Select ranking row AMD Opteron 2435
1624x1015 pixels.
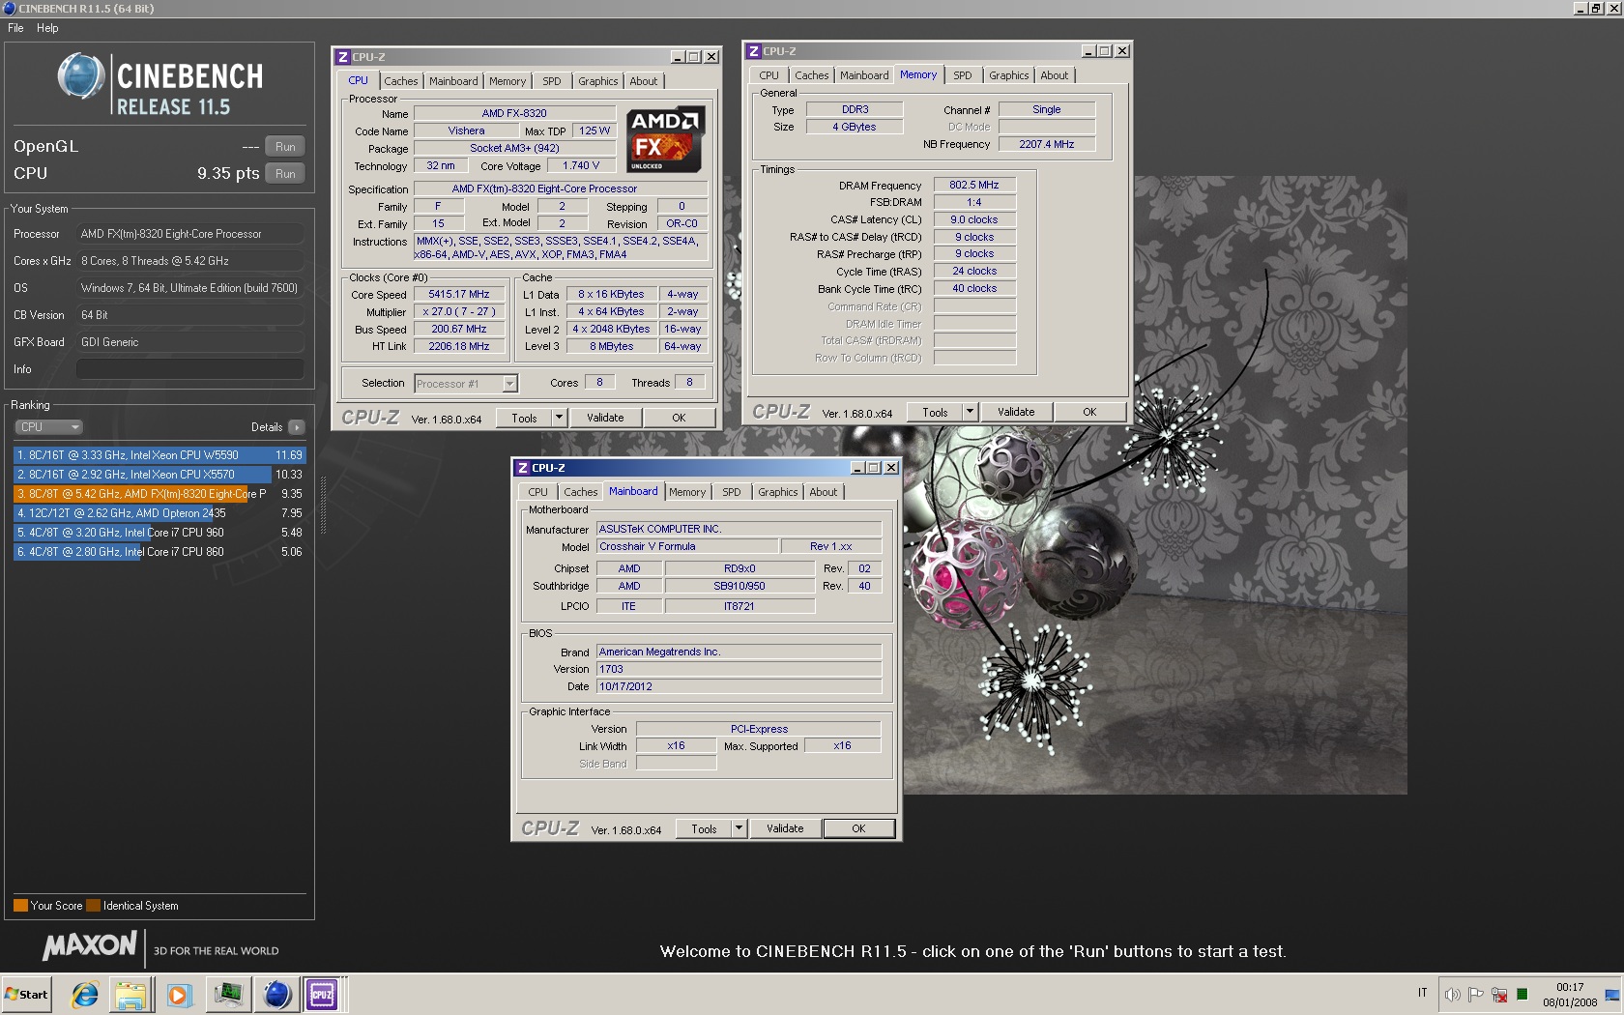tap(159, 513)
